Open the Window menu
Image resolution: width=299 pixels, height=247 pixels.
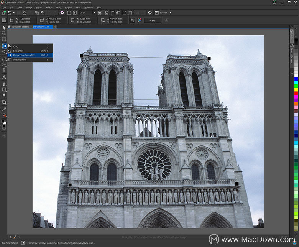tap(89, 7)
